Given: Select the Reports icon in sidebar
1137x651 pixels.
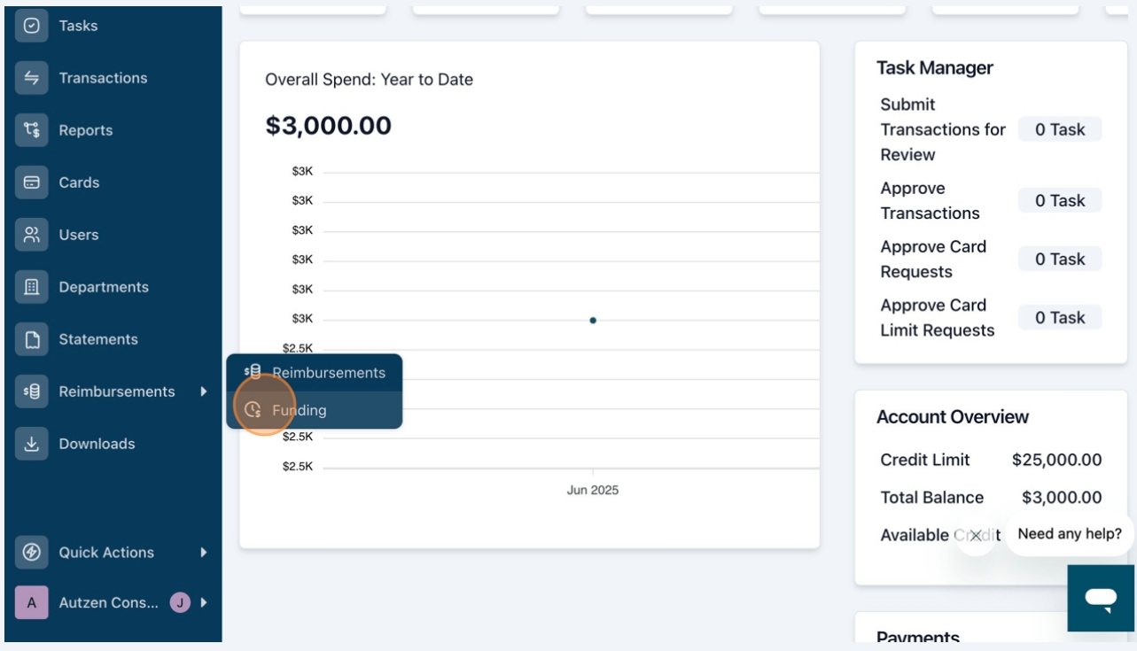Looking at the screenshot, I should (x=32, y=130).
